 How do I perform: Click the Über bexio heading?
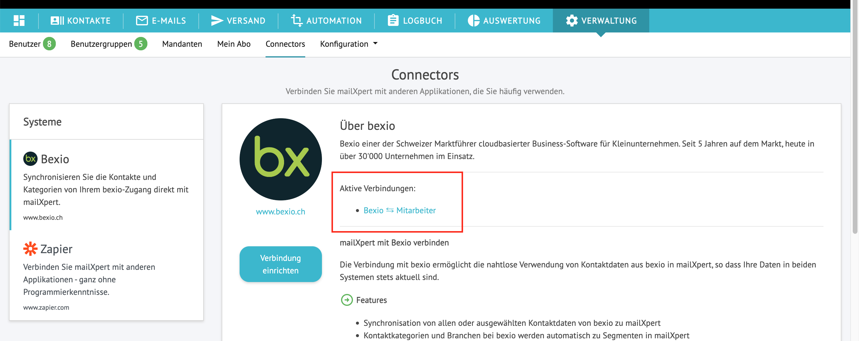(x=368, y=126)
